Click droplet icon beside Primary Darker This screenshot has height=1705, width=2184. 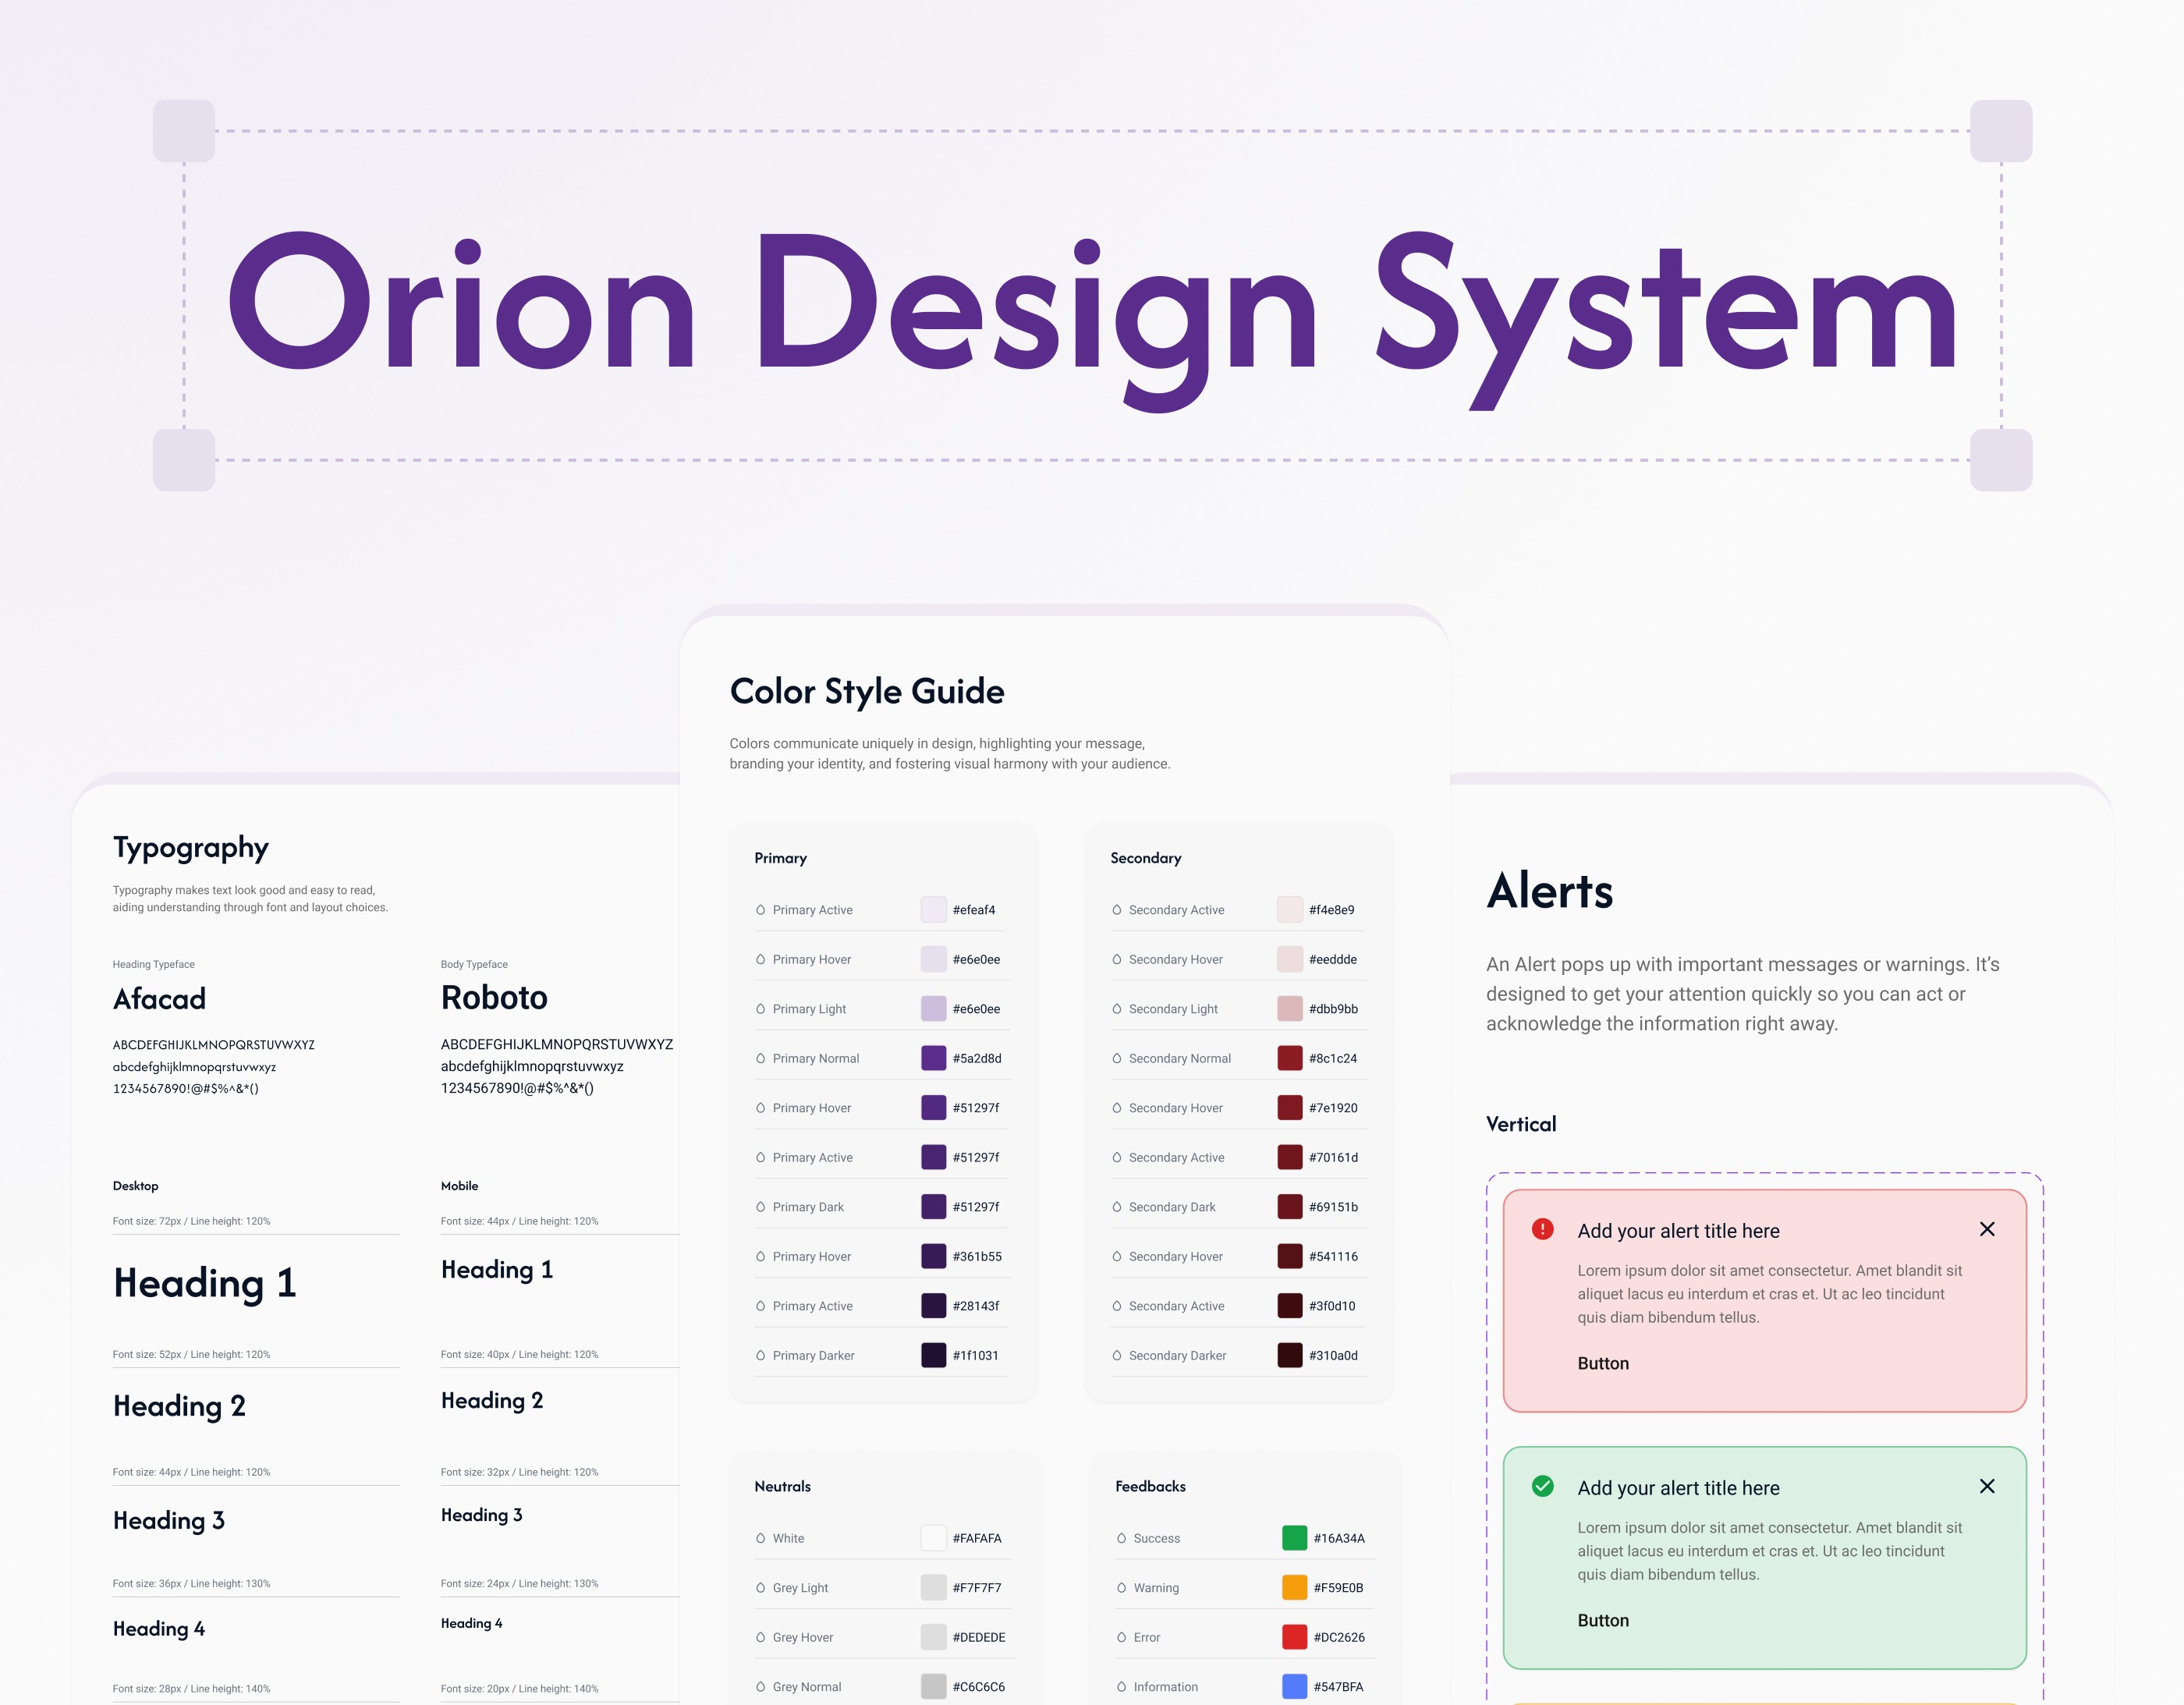coord(760,1355)
